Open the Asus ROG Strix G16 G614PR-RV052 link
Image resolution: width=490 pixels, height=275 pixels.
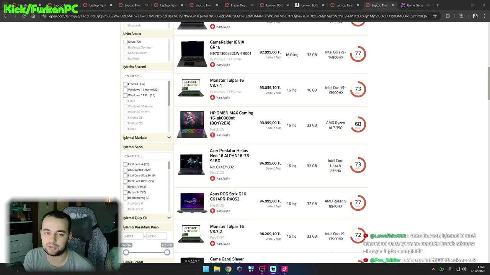[228, 196]
